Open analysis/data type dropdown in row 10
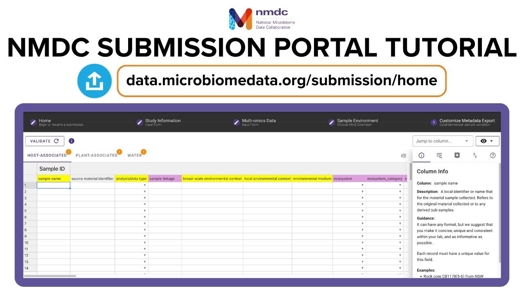The width and height of the screenshot is (524, 295). [x=145, y=243]
